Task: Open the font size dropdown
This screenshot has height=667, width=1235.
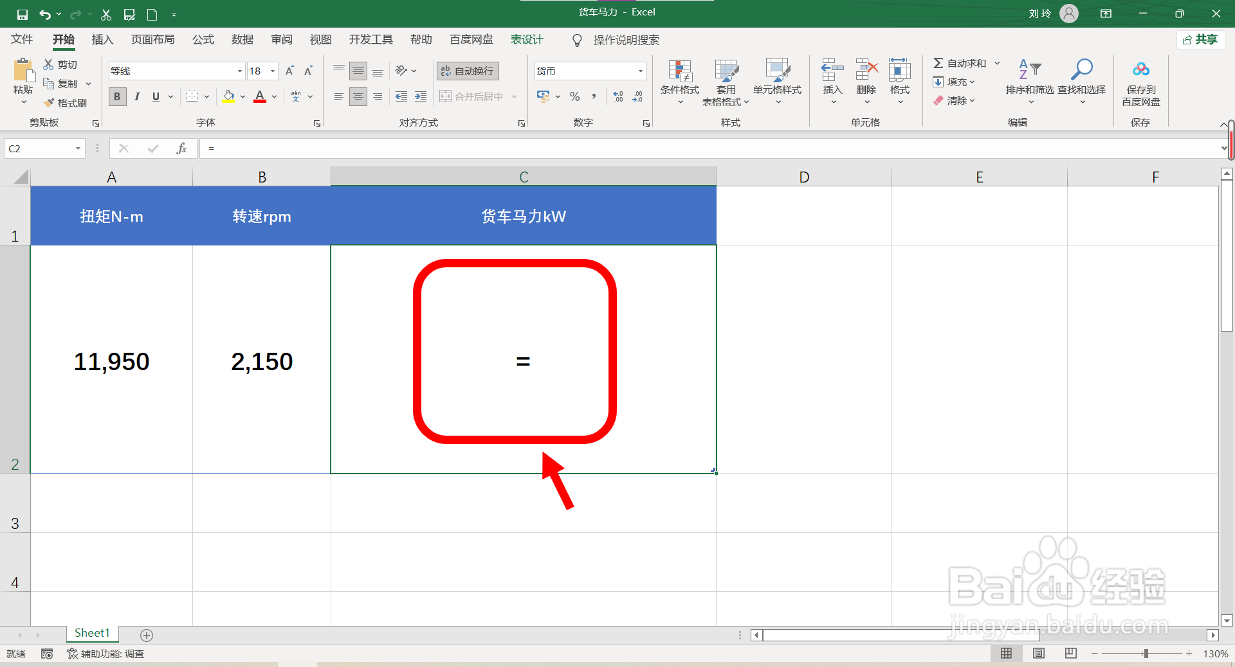Action: click(x=273, y=71)
